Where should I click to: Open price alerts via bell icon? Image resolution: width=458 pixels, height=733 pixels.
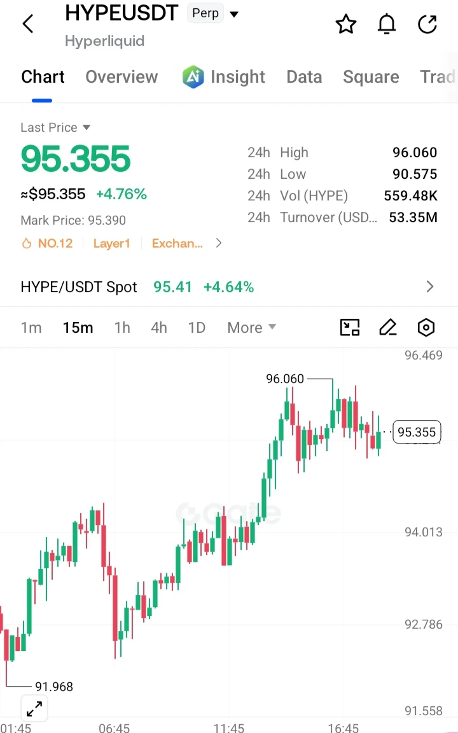[387, 24]
